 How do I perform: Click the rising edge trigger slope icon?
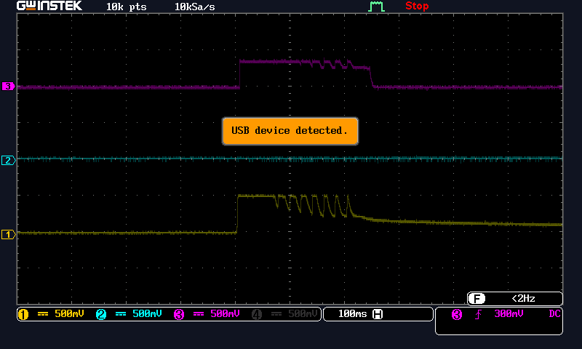478,315
